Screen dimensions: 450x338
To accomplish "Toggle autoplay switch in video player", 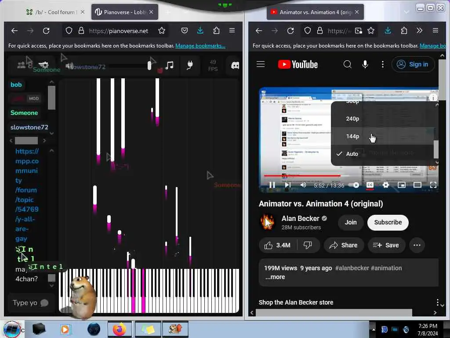I will point(354,185).
